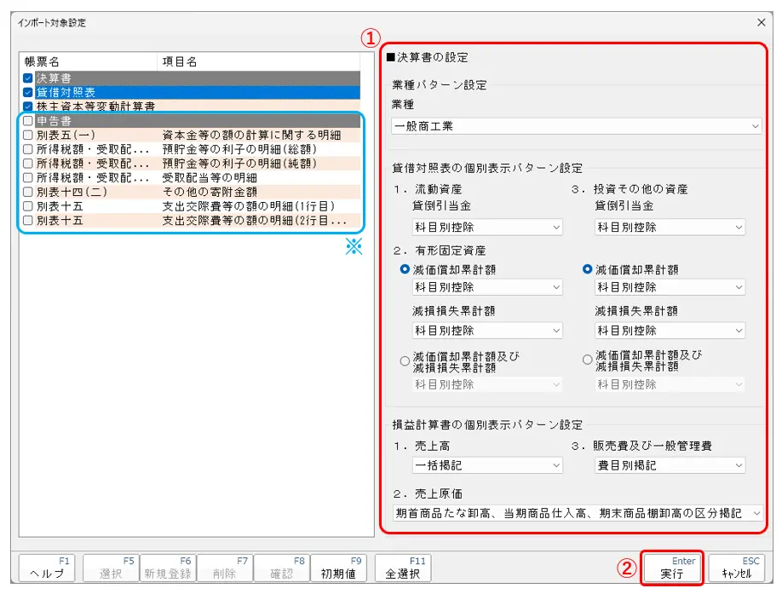The height and width of the screenshot is (594, 782).
Task: Click the 実行 button
Action: (671, 568)
